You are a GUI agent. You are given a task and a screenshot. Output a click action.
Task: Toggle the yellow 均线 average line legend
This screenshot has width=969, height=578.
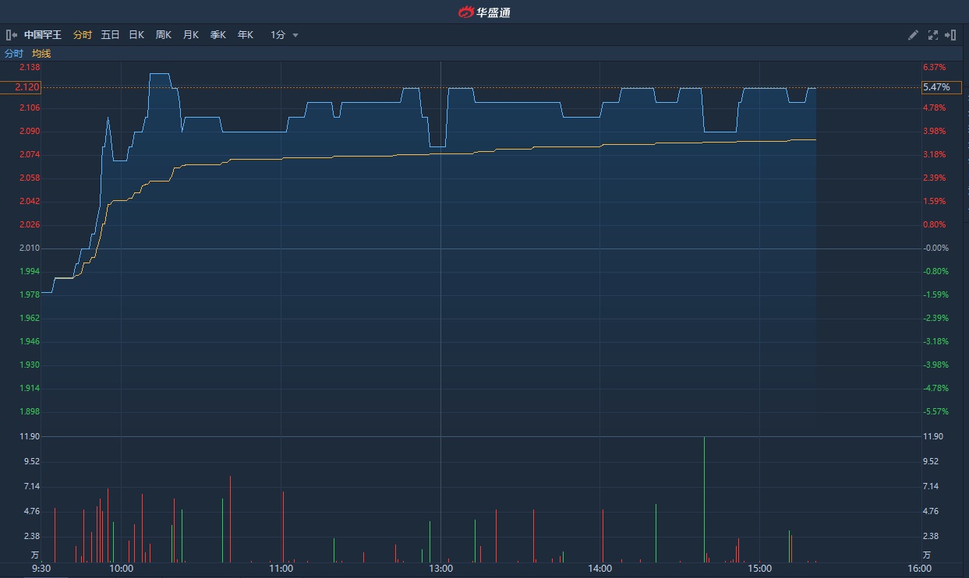41,54
